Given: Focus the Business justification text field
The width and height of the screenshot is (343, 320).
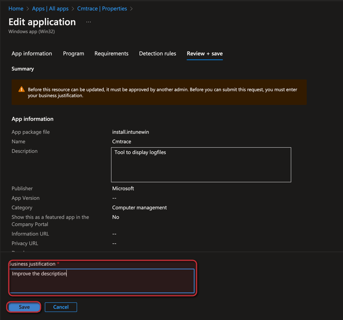Looking at the screenshot, I should 102,281.
